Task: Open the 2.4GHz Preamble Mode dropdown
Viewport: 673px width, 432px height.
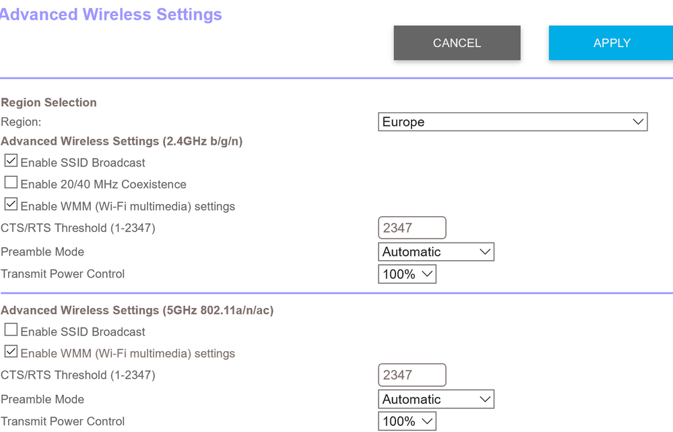Action: [x=436, y=251]
